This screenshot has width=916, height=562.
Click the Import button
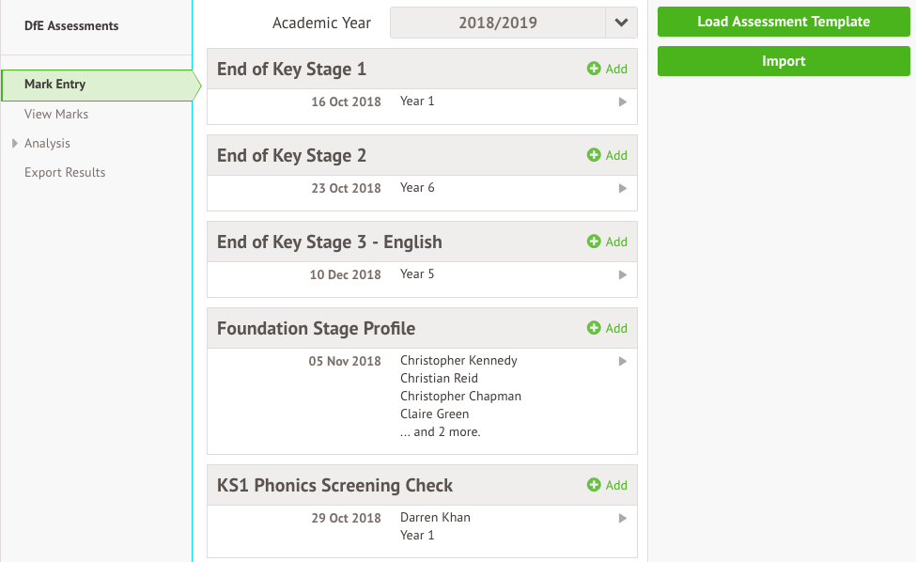coord(784,61)
